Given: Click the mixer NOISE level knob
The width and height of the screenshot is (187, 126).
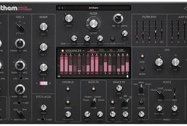Looking at the screenshot, I should click(43, 67).
